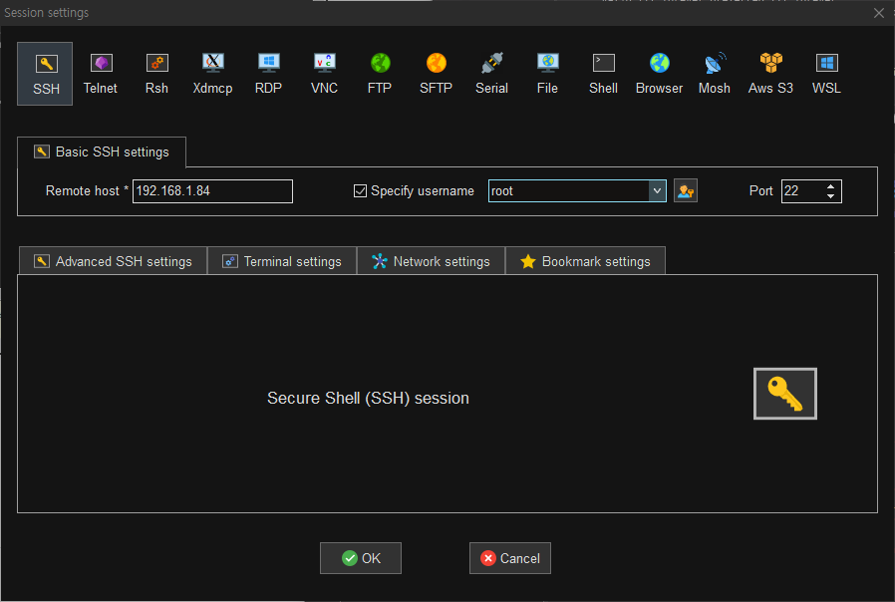Choose the VNC session type
Image resolution: width=895 pixels, height=602 pixels.
324,74
